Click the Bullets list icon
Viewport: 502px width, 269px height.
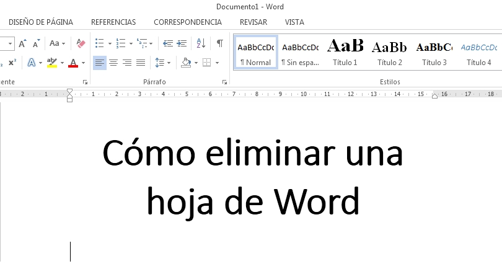pos(100,43)
